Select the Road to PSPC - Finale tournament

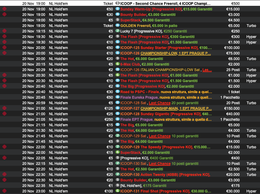[x=140, y=92]
